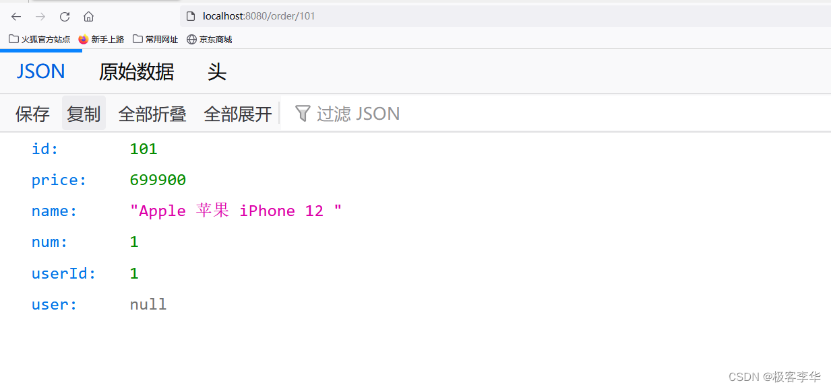Click the browser back arrow

tap(16, 16)
